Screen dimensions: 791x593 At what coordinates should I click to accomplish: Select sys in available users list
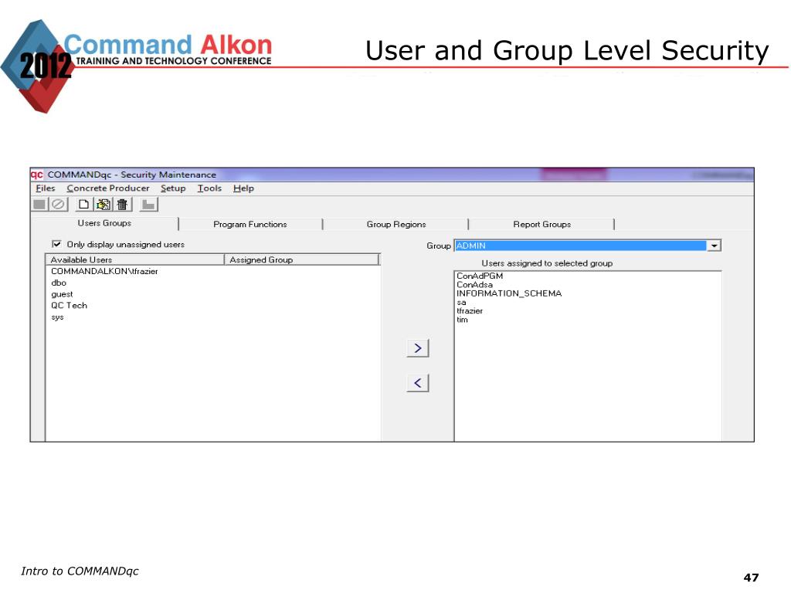coord(57,317)
